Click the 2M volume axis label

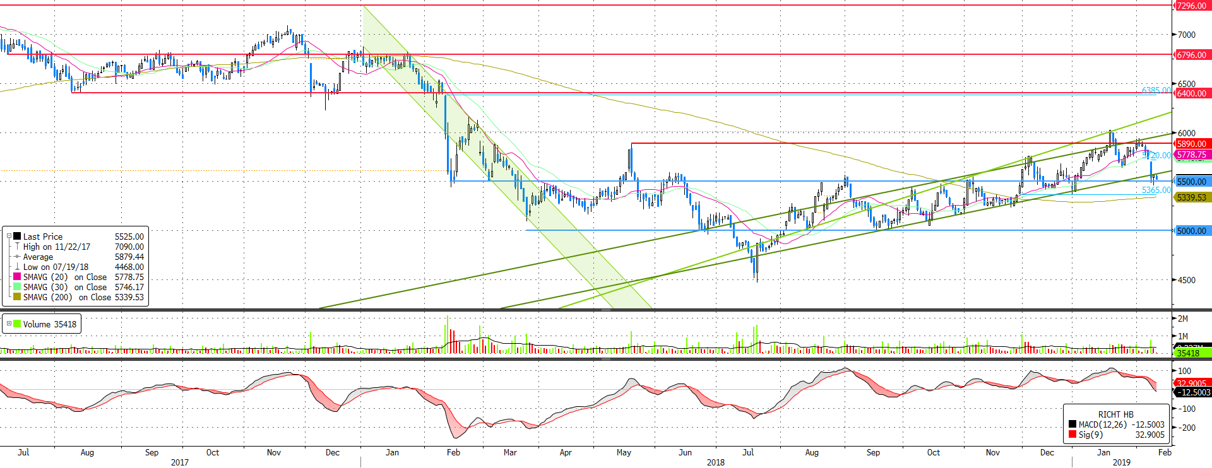1183,319
